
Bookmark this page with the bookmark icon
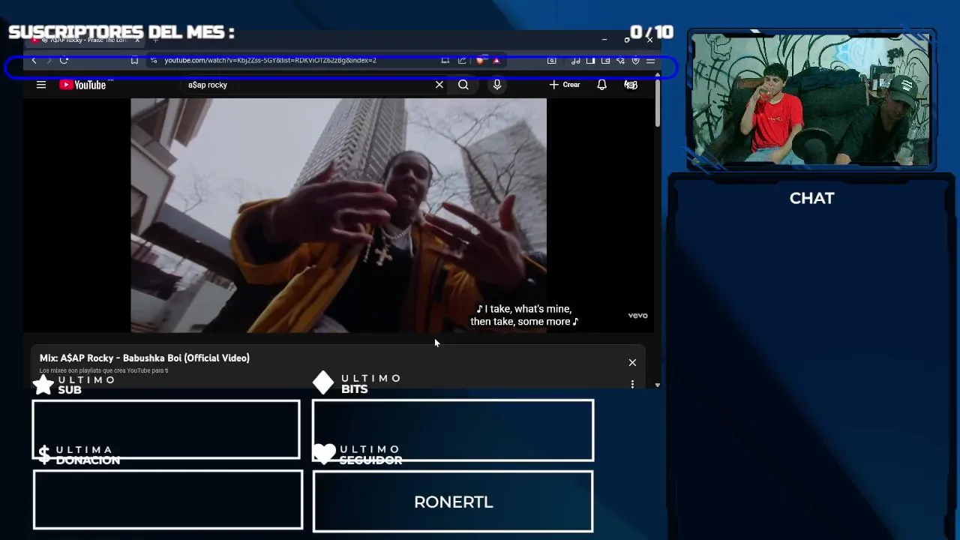pyautogui.click(x=134, y=61)
